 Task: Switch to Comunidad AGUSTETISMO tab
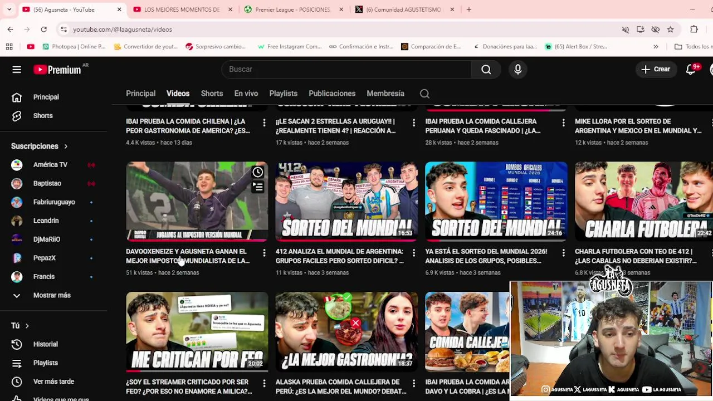pos(403,9)
